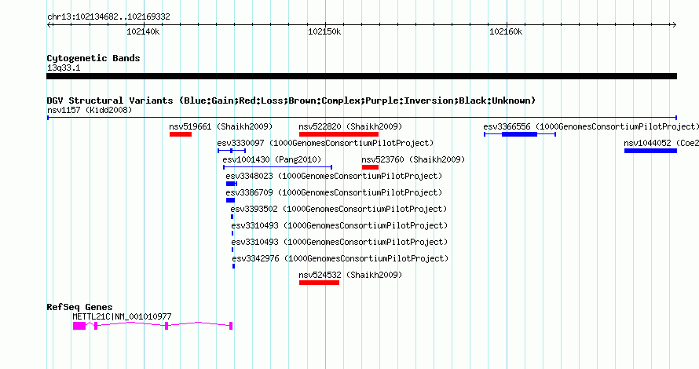Click the large magenta METTL21C first exon

pyautogui.click(x=79, y=326)
